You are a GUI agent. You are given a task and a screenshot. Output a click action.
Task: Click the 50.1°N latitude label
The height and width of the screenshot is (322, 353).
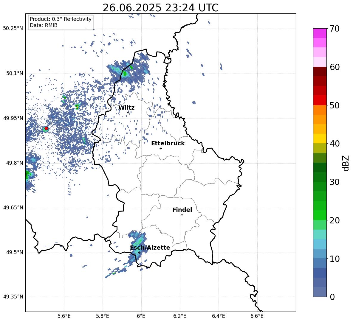coord(15,74)
